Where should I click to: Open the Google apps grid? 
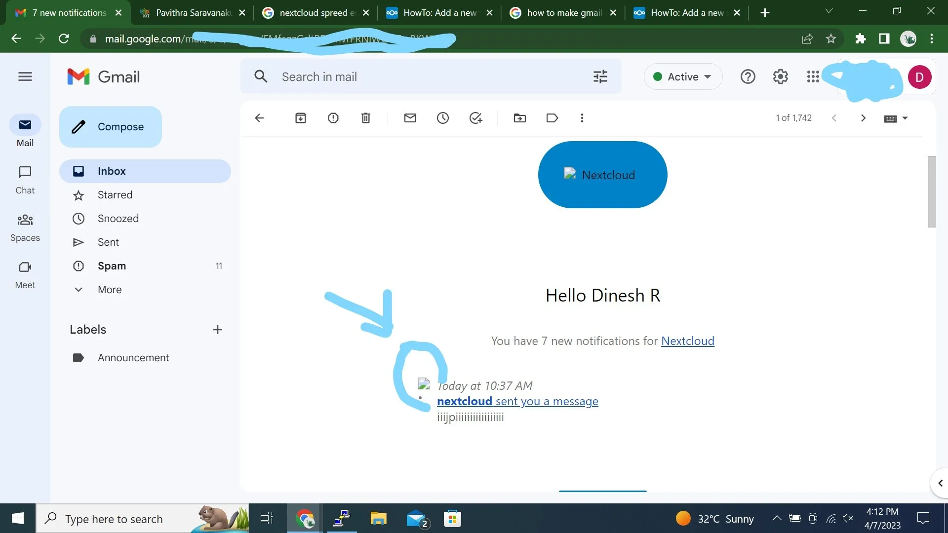click(813, 76)
